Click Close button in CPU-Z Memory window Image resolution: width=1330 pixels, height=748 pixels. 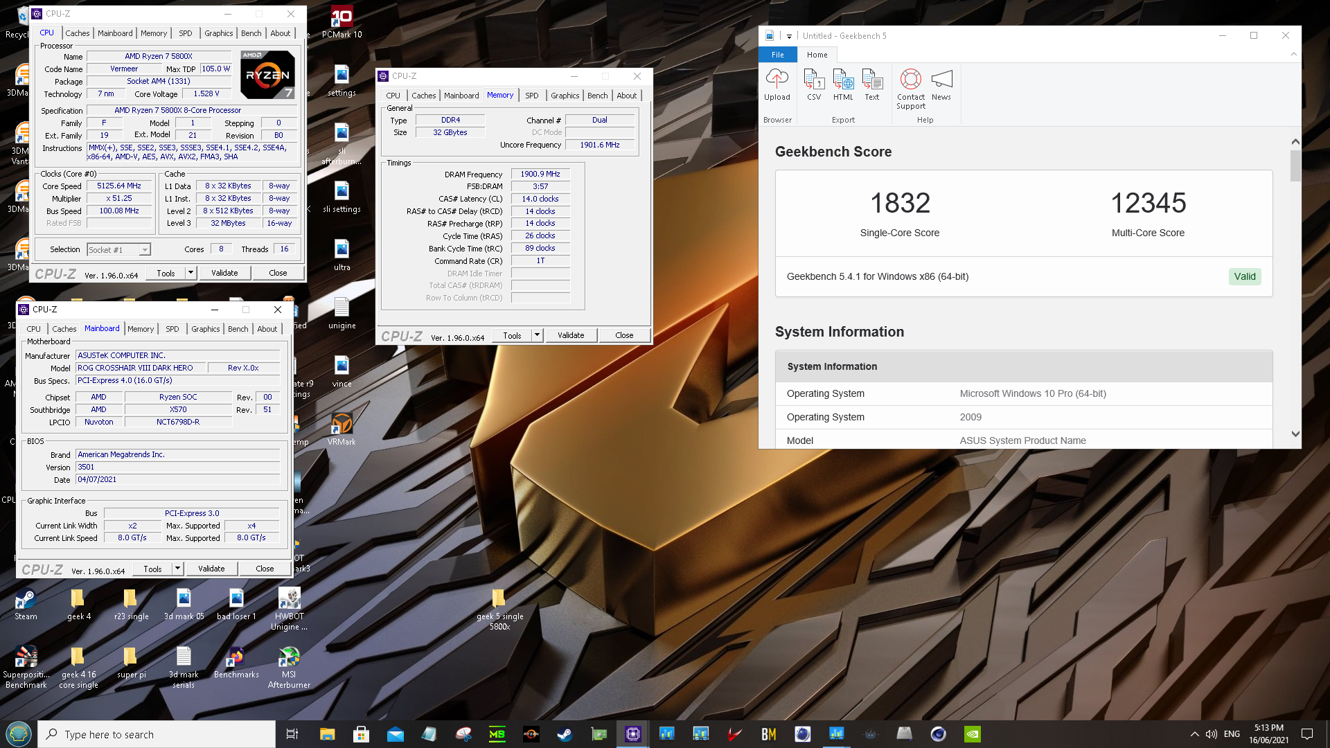coord(624,335)
